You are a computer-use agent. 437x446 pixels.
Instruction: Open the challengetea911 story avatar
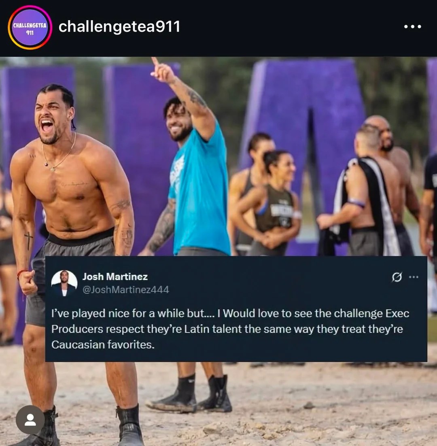30,28
